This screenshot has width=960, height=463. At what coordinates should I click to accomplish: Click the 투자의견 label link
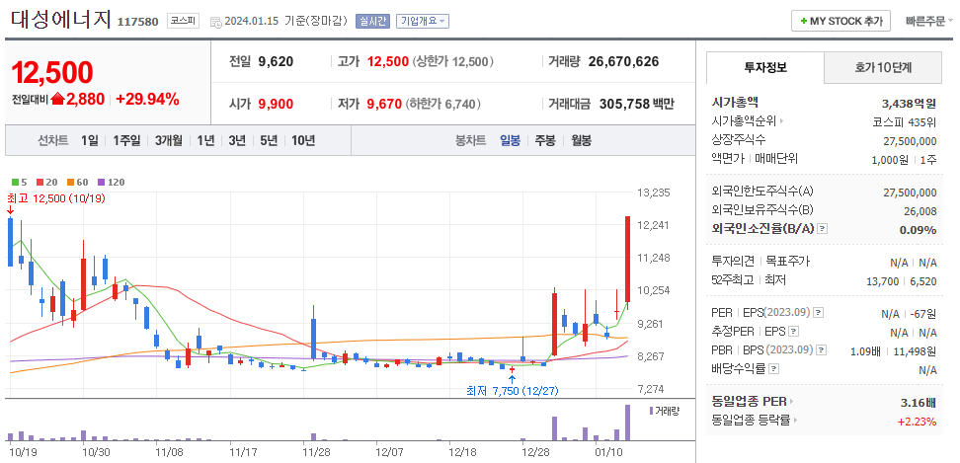733,262
